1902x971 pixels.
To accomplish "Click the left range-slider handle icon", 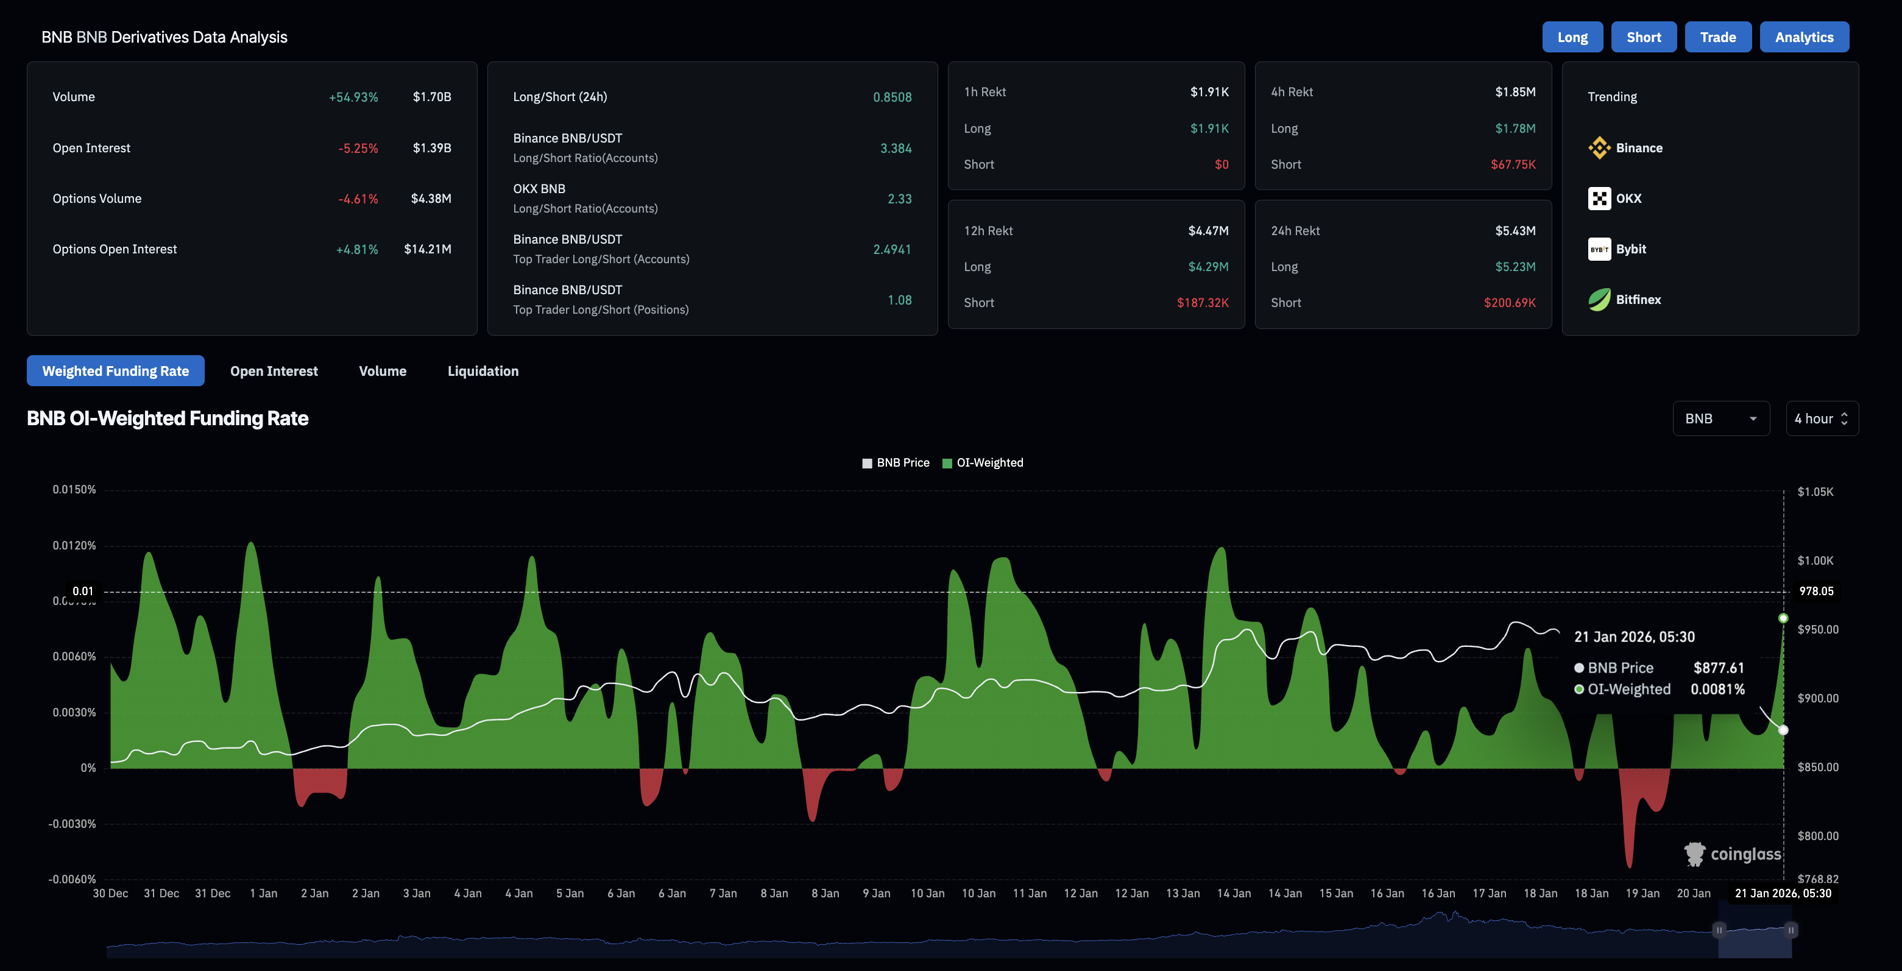I will coord(1719,930).
